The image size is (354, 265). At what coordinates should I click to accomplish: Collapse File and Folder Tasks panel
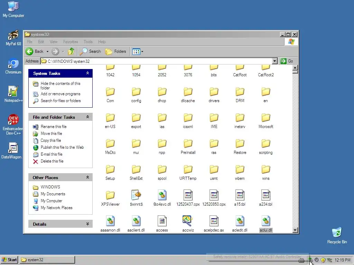pyautogui.click(x=87, y=117)
